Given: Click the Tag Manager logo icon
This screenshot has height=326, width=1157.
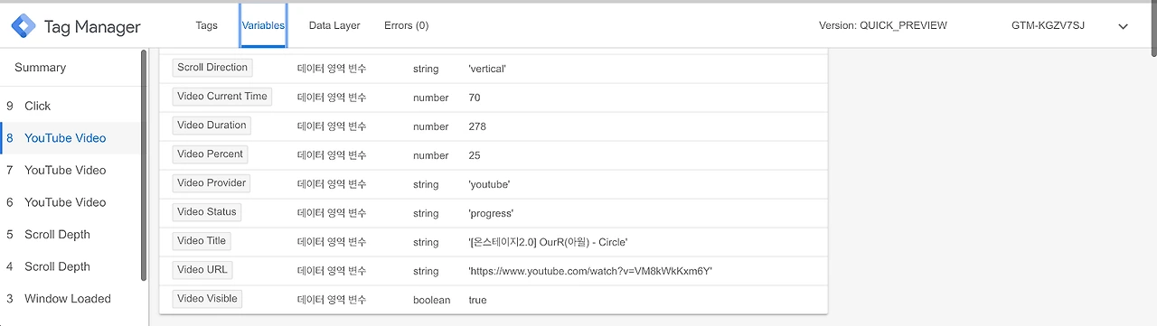Looking at the screenshot, I should tap(23, 26).
